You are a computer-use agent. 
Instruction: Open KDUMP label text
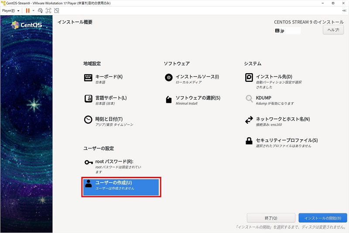point(263,98)
